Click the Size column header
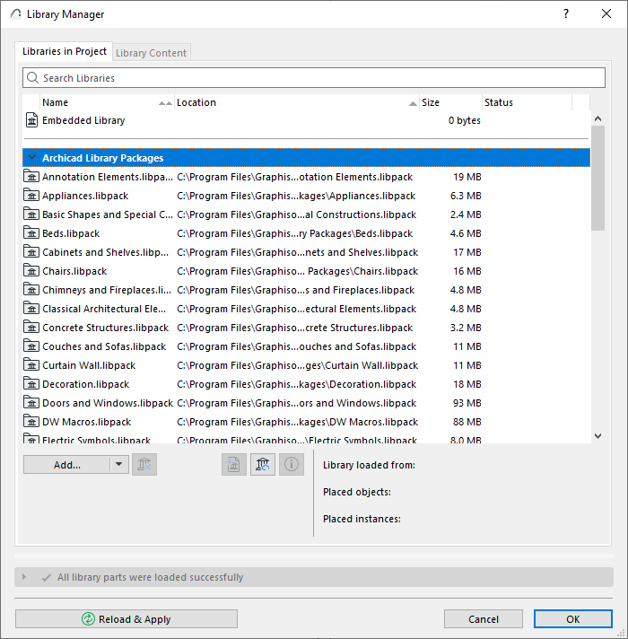628x639 pixels. [450, 102]
